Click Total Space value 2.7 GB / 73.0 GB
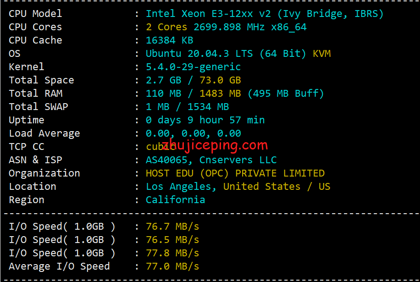 point(193,80)
